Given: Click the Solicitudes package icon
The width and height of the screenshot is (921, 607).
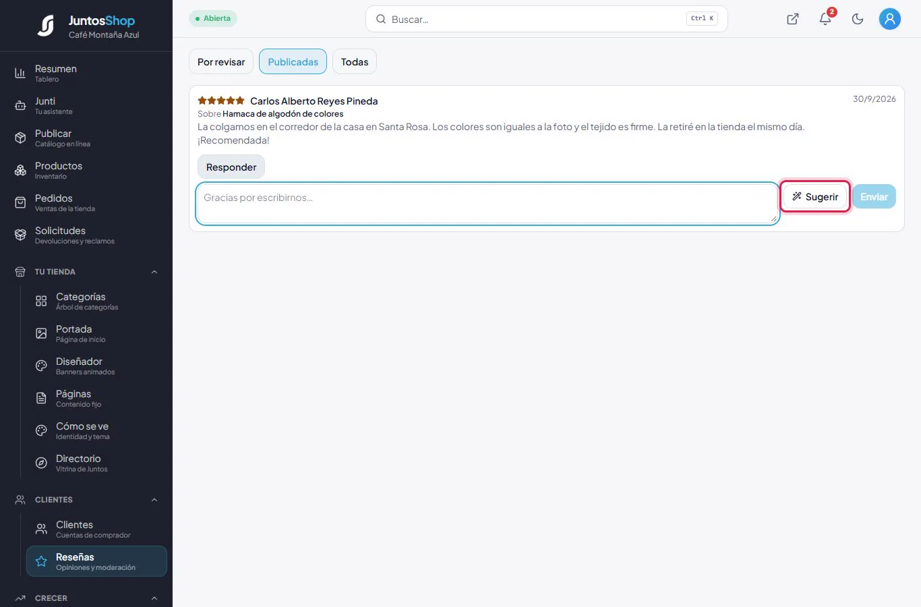Looking at the screenshot, I should point(20,235).
